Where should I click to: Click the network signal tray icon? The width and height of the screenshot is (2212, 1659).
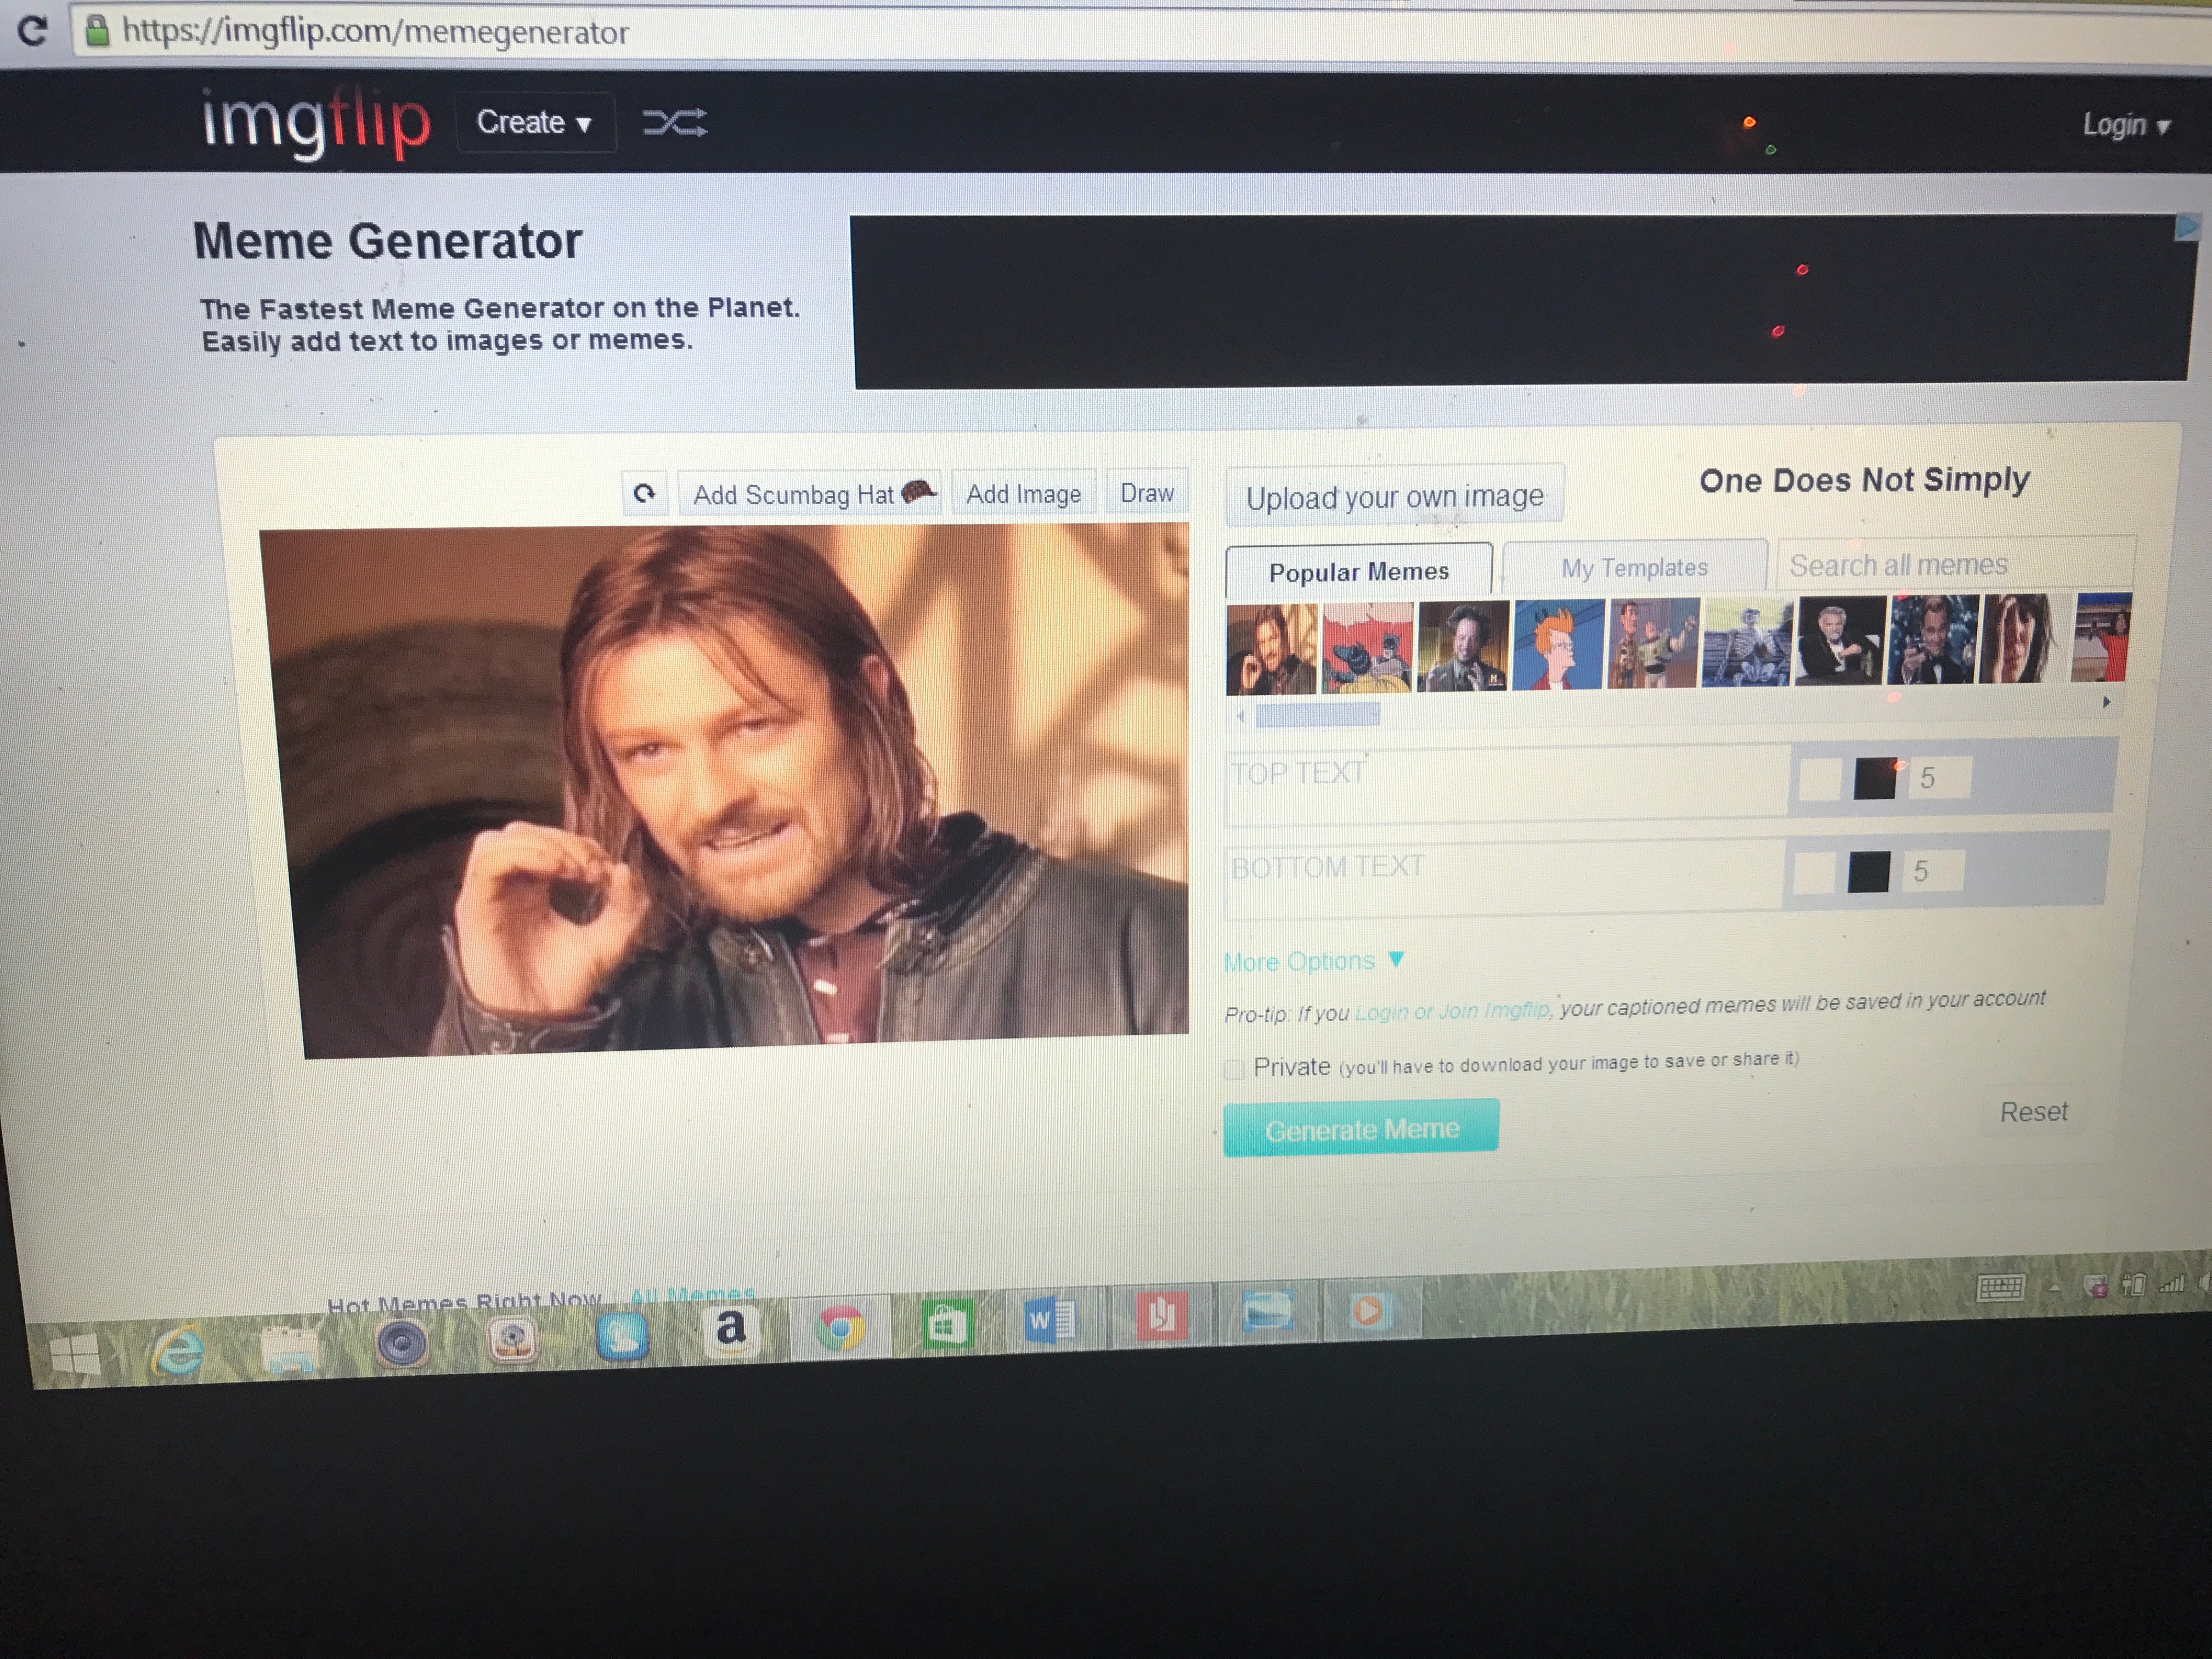[x=2171, y=1283]
